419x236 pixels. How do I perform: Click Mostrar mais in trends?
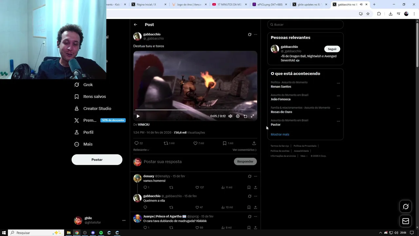point(280,134)
